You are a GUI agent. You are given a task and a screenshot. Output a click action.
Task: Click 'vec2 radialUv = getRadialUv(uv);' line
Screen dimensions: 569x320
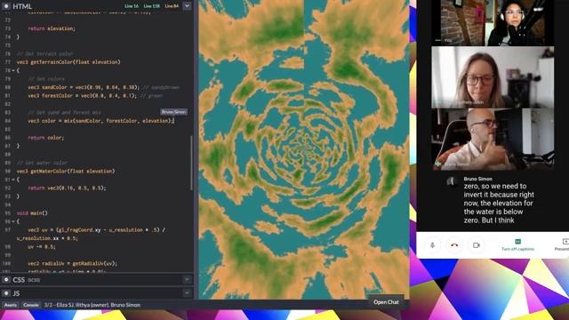(x=73, y=263)
